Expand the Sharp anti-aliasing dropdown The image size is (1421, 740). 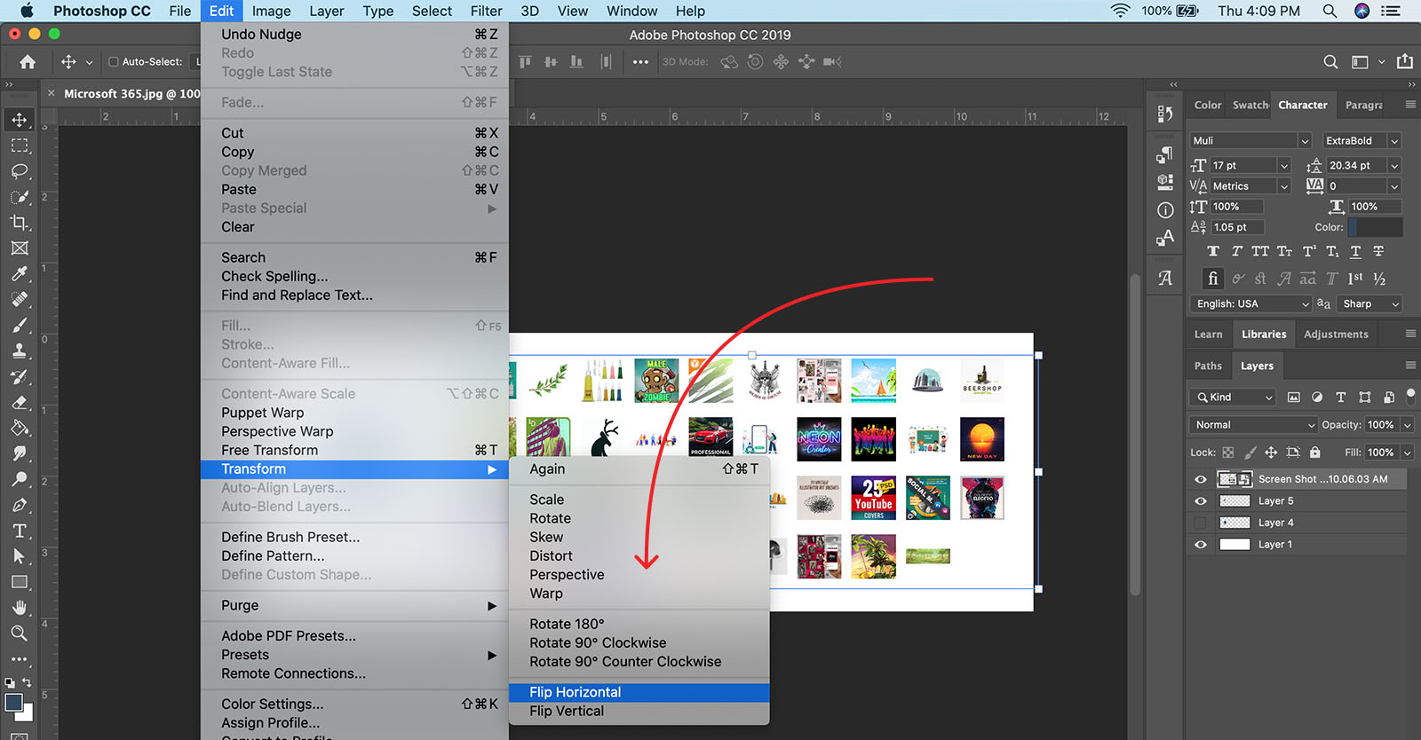[x=1370, y=304]
